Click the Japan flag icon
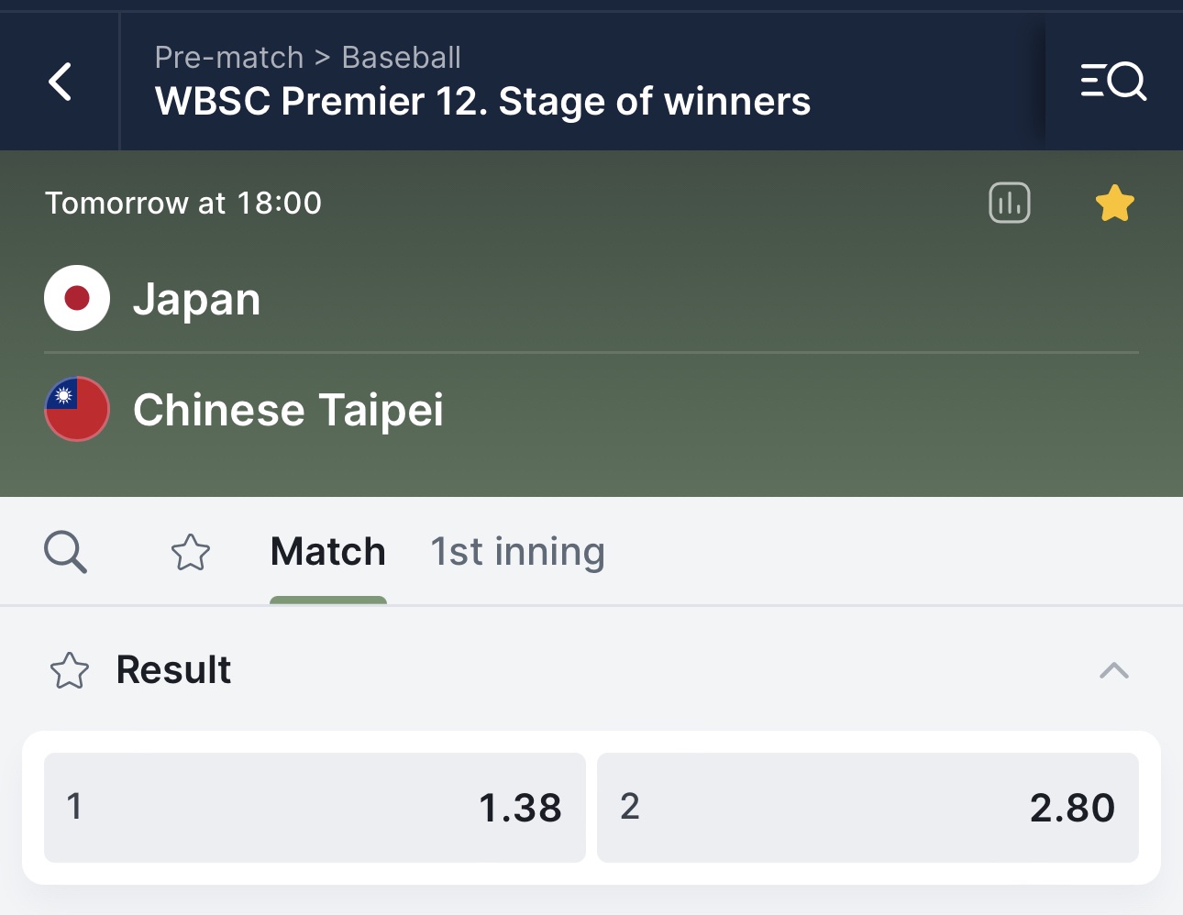 (x=77, y=298)
